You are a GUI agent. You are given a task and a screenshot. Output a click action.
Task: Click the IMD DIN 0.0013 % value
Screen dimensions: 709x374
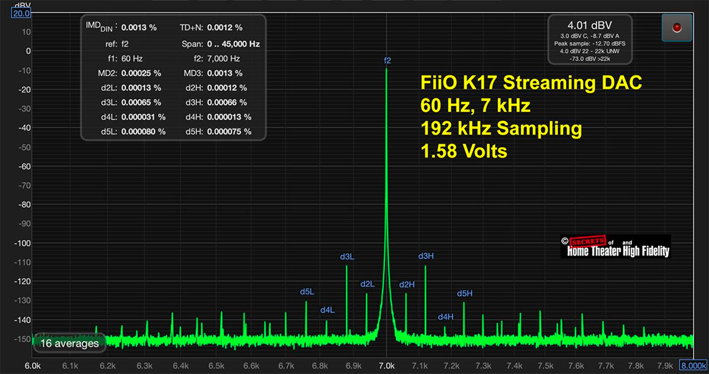pos(139,27)
